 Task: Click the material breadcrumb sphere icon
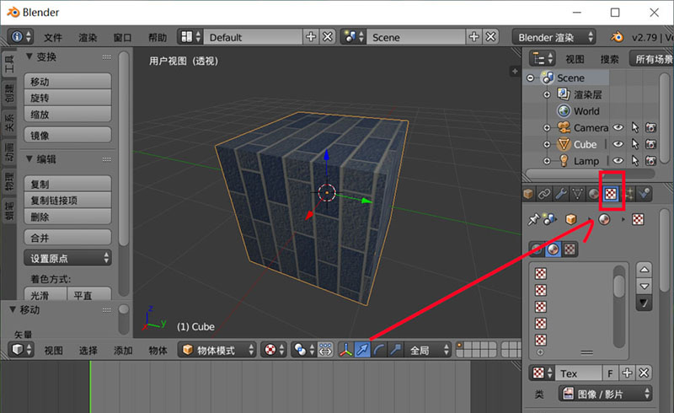[x=604, y=219]
